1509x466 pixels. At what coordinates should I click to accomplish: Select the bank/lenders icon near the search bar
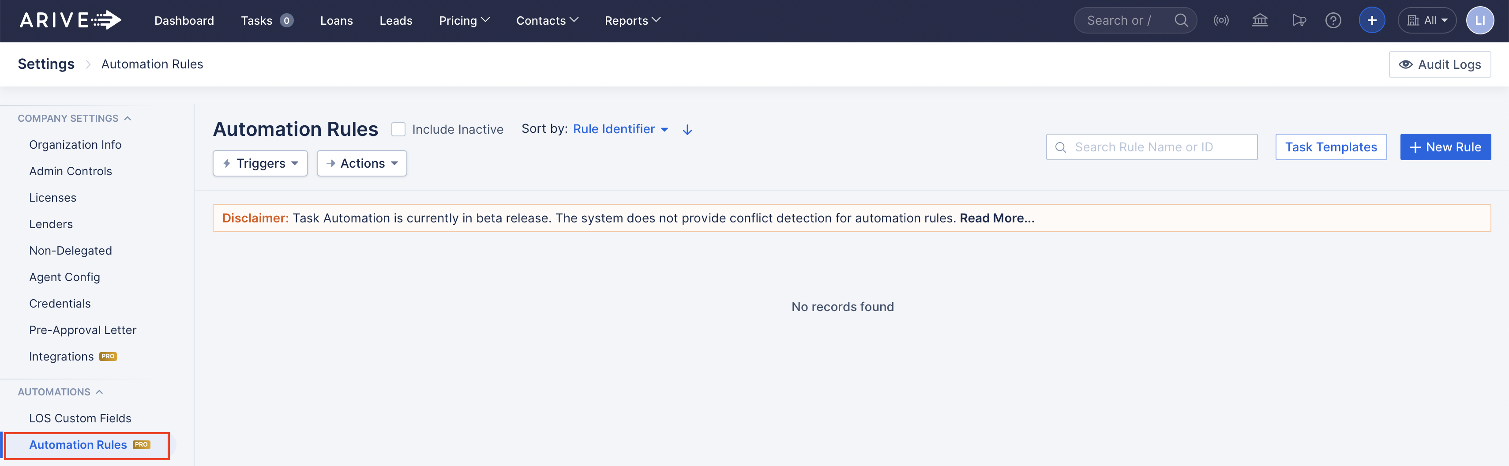(x=1260, y=20)
